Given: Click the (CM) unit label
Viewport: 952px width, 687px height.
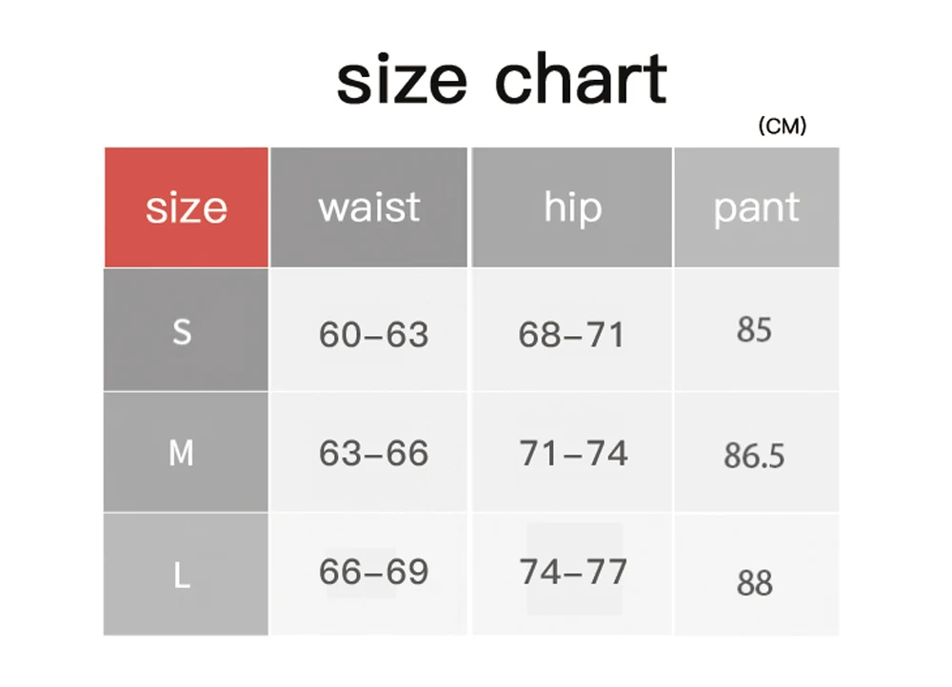Looking at the screenshot, I should (x=783, y=127).
